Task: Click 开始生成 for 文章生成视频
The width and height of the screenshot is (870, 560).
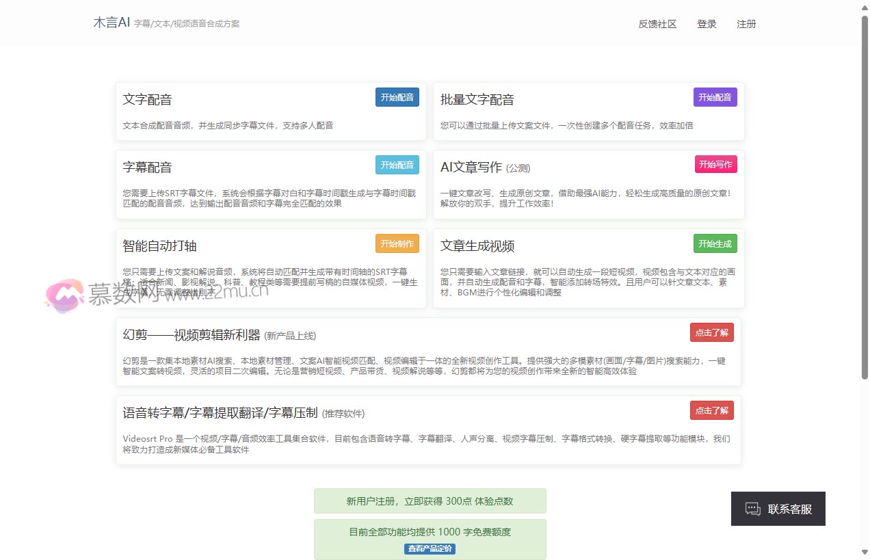Action: coord(715,243)
